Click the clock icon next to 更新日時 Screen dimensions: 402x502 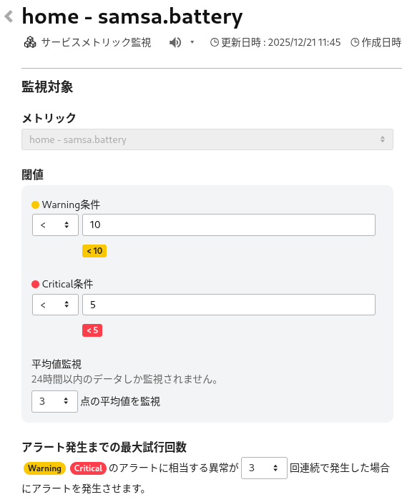point(215,42)
